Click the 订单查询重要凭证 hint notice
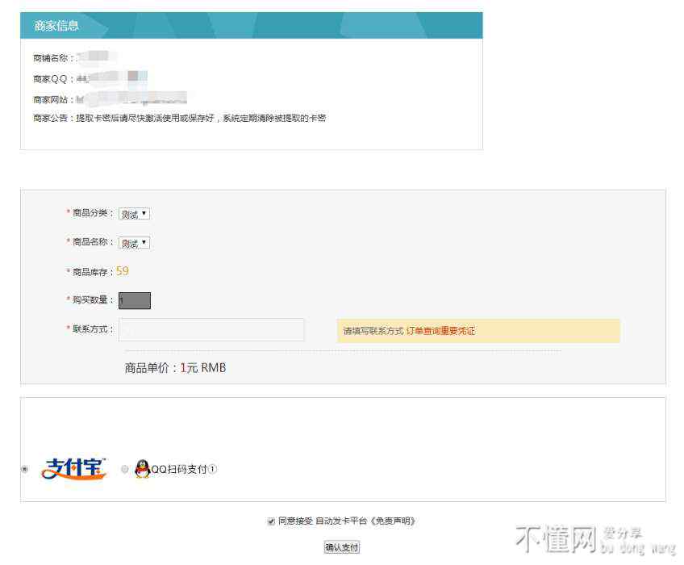 (x=478, y=331)
